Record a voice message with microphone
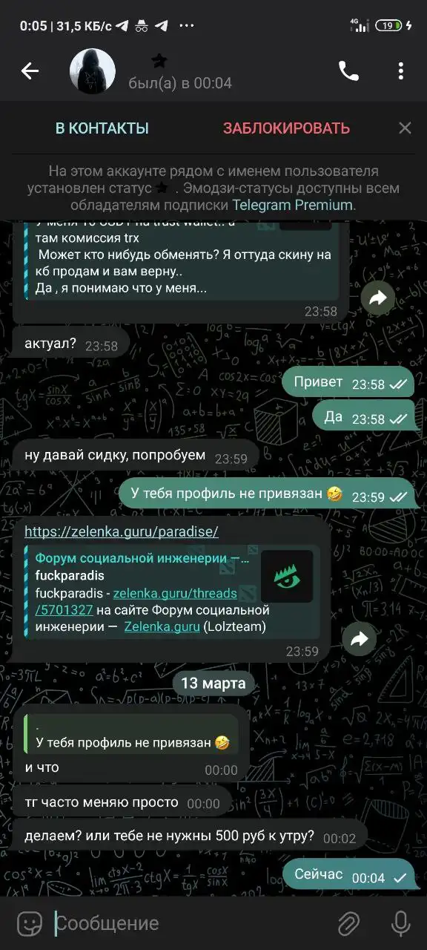This screenshot has height=950, width=427. [x=400, y=923]
